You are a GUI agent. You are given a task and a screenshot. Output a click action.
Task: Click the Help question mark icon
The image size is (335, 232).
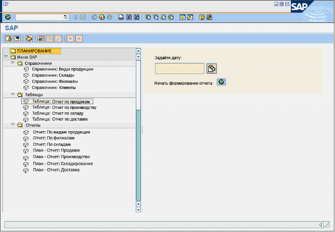click(x=202, y=17)
